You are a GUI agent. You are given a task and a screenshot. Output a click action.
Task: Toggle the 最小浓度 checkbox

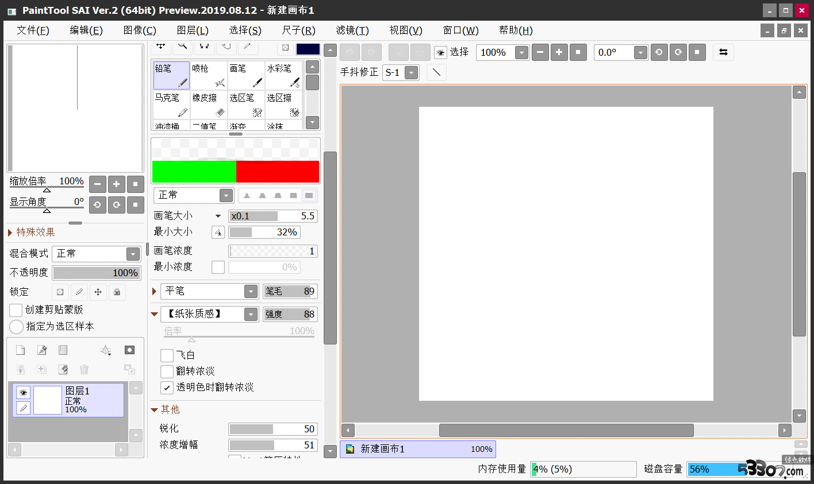218,267
